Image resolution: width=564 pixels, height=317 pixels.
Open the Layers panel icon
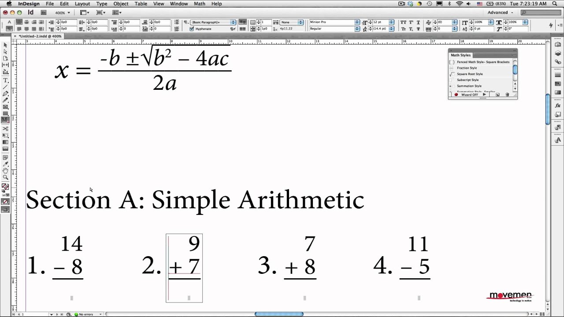tap(558, 53)
